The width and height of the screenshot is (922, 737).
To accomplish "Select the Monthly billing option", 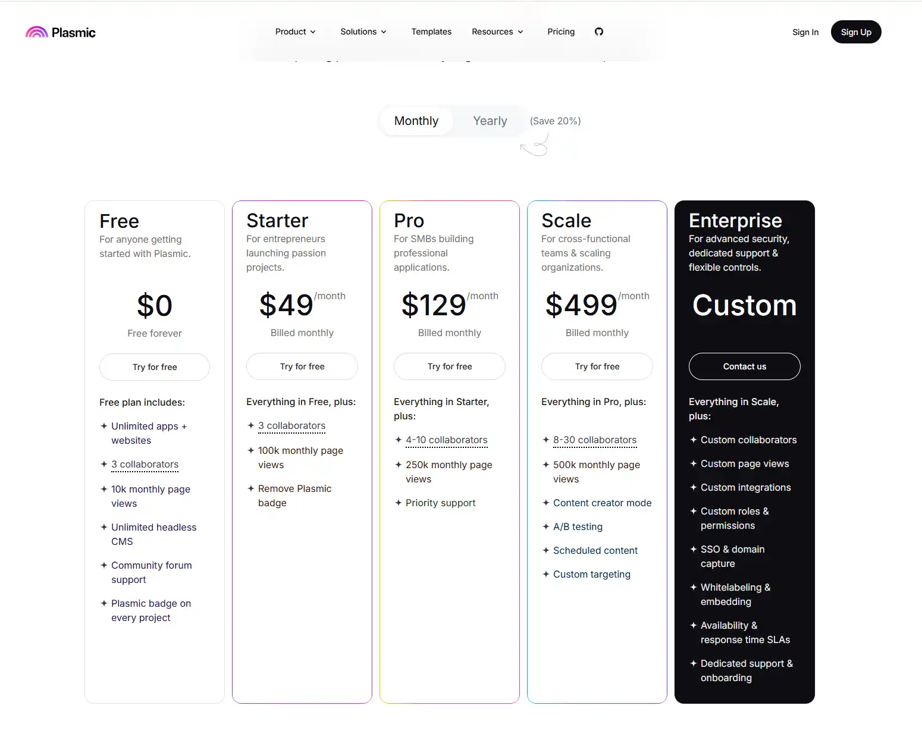I will (x=416, y=121).
